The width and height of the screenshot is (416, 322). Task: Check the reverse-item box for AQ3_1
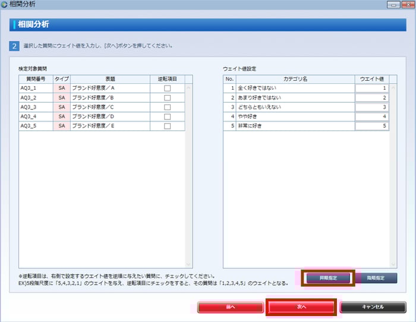click(167, 88)
